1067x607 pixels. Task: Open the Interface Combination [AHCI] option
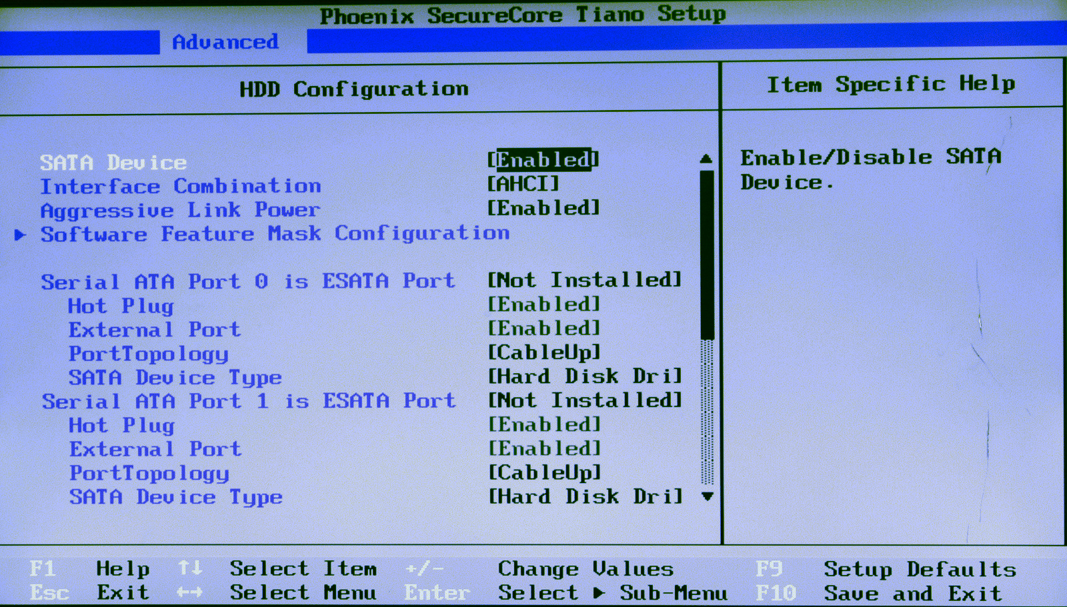point(523,183)
